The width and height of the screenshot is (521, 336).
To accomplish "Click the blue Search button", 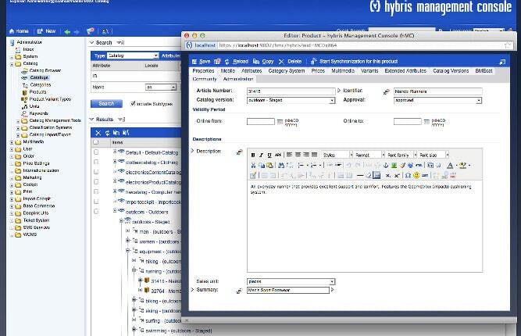I will [106, 104].
